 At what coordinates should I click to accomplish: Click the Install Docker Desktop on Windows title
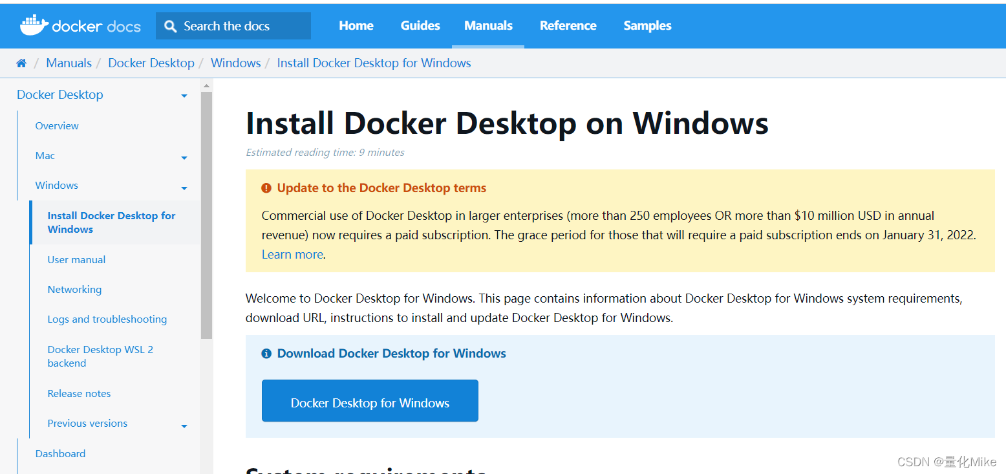507,123
